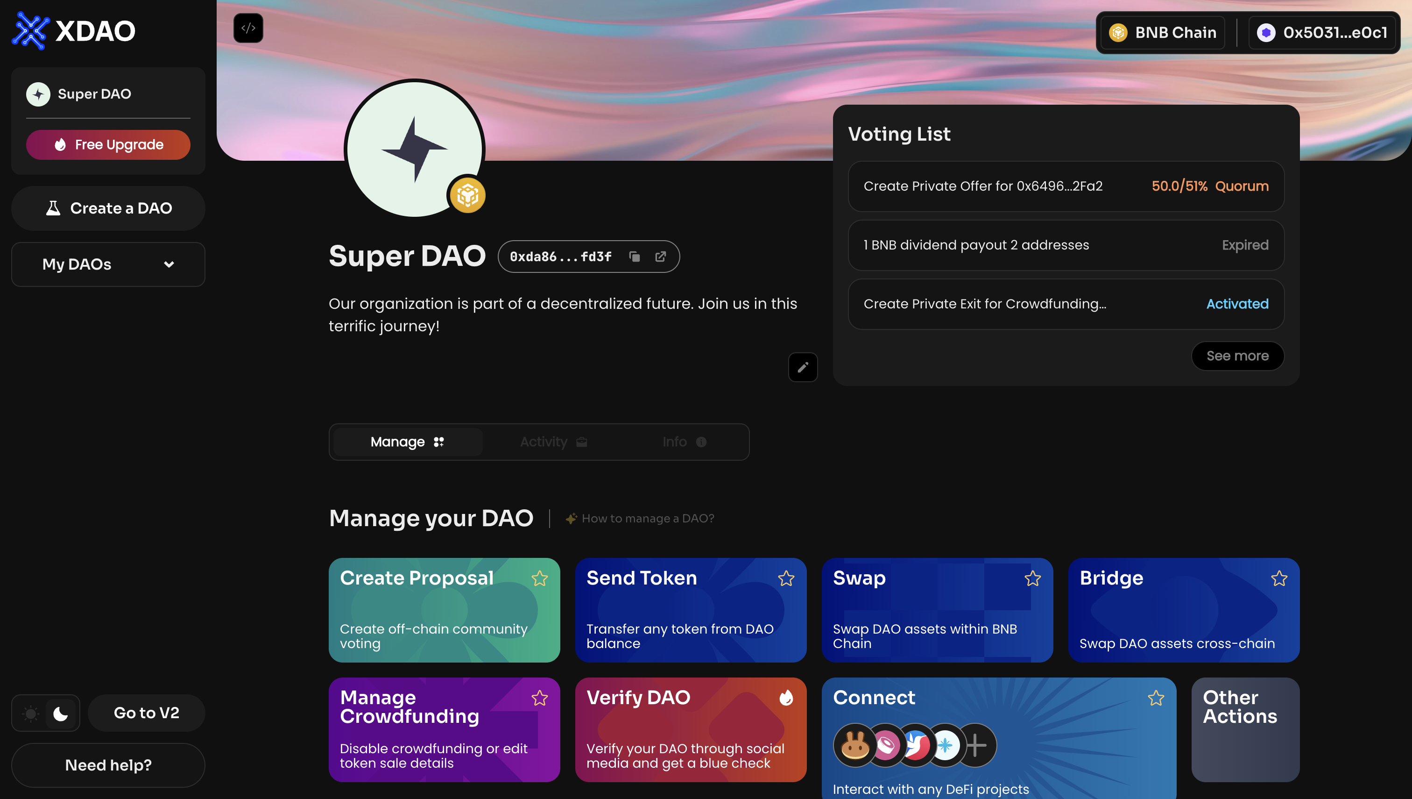Select Super DAO in sidebar
The image size is (1412, 799).
tap(108, 94)
